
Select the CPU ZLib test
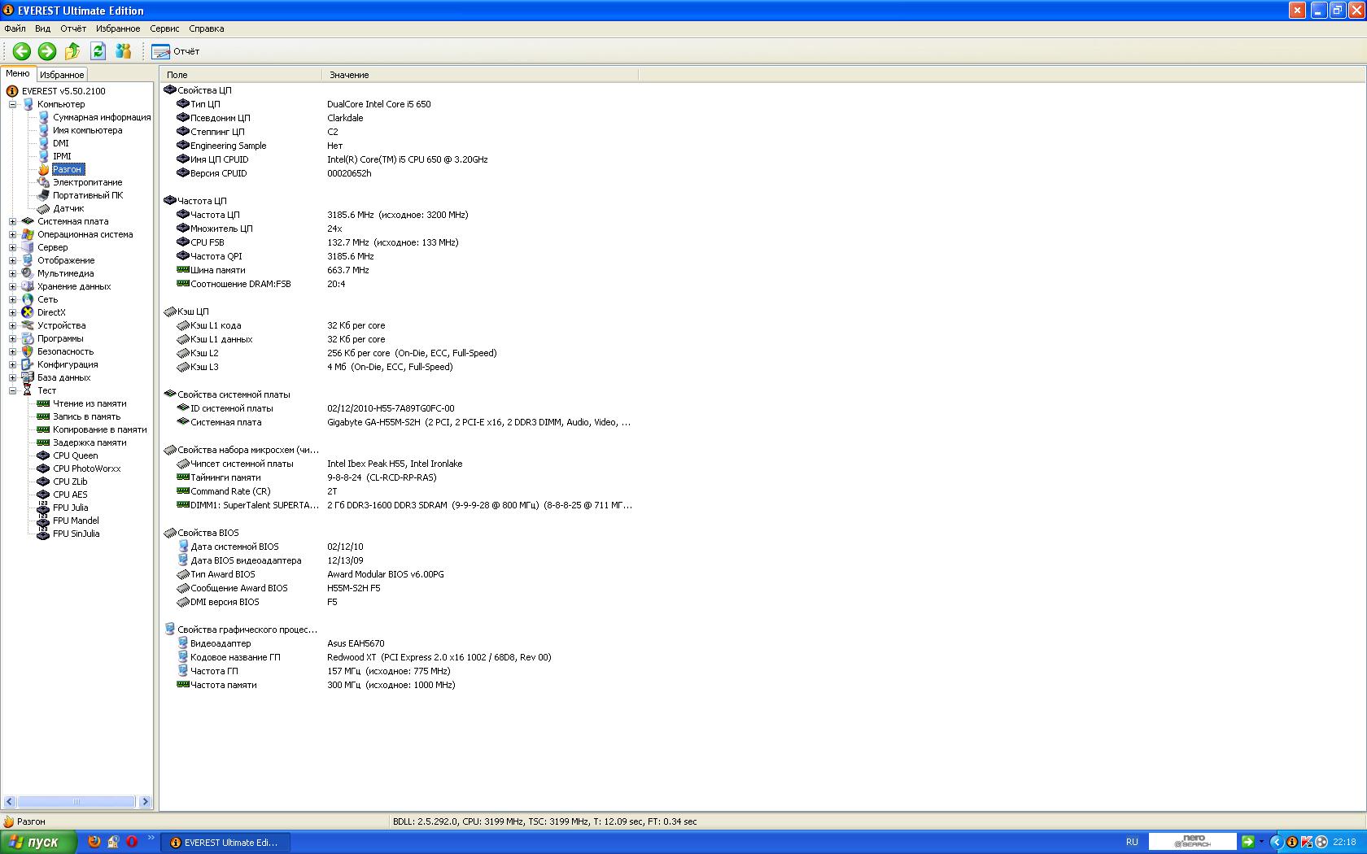click(x=70, y=481)
